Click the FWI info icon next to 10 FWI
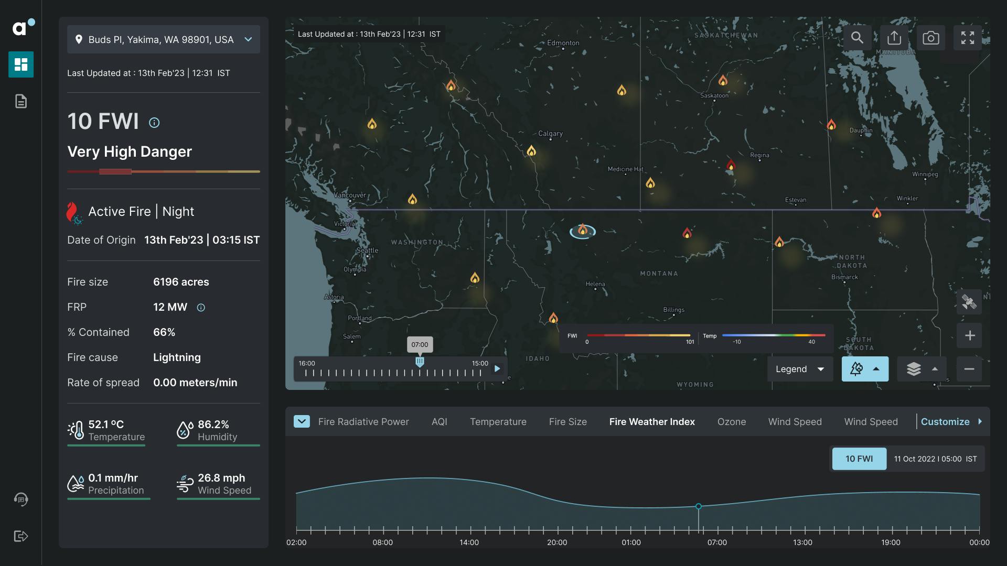 click(154, 123)
